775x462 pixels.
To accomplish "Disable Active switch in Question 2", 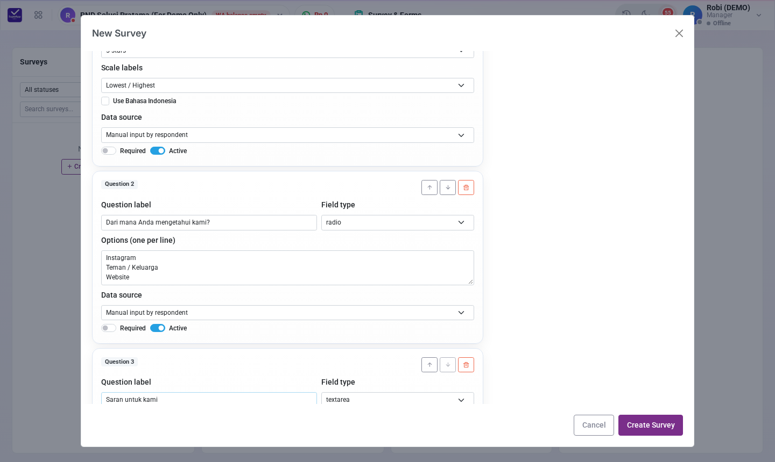I will (x=158, y=328).
